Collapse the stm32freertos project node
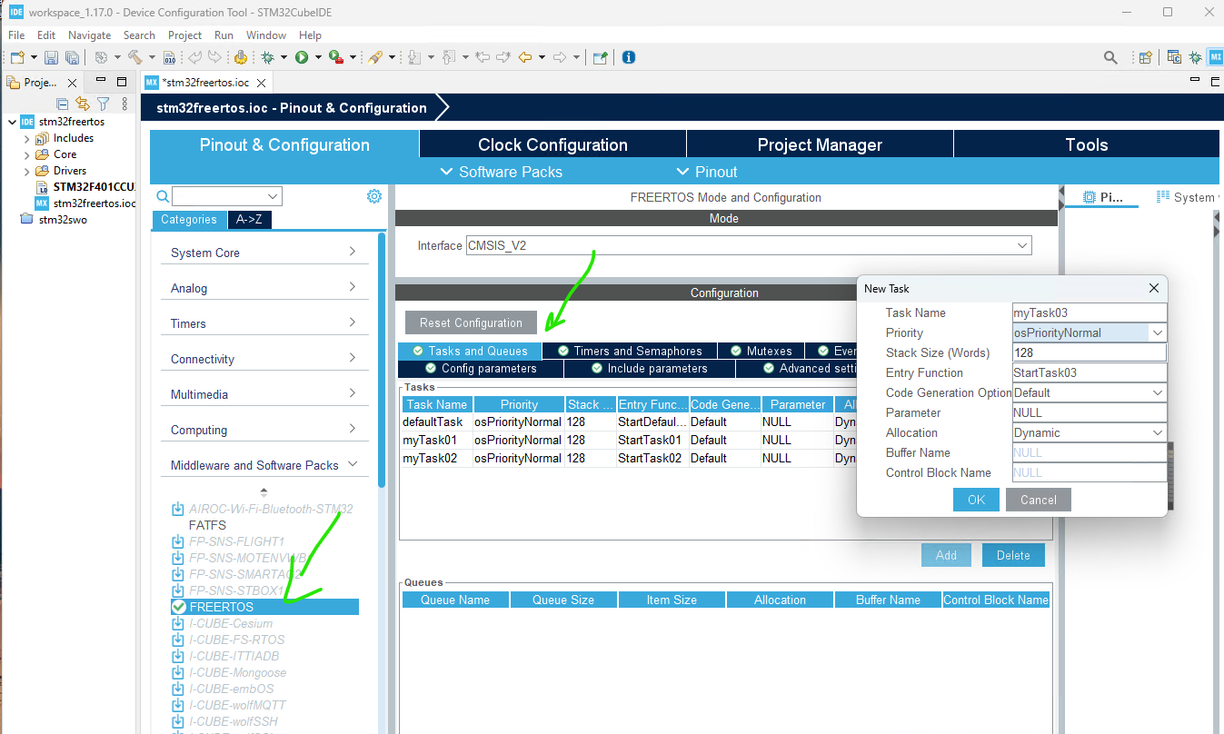The image size is (1224, 734). pyautogui.click(x=11, y=122)
